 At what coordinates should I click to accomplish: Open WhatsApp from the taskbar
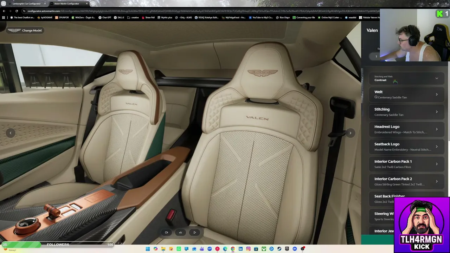(179, 249)
